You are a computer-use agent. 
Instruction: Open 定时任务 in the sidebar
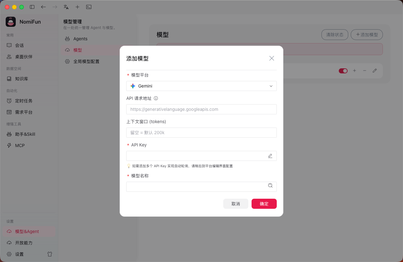coord(29,101)
